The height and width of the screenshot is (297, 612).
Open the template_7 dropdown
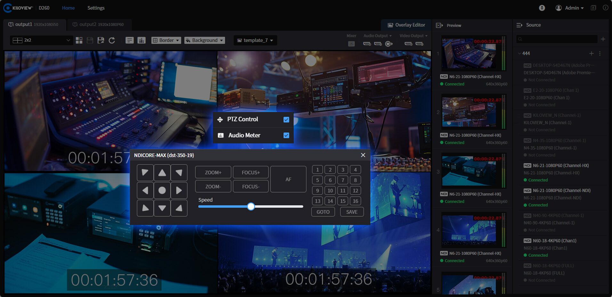[x=255, y=40]
